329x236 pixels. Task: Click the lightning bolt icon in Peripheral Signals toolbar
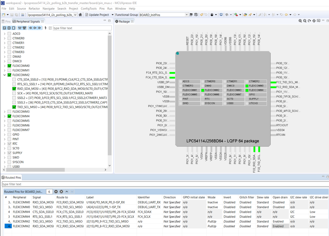coord(45,28)
